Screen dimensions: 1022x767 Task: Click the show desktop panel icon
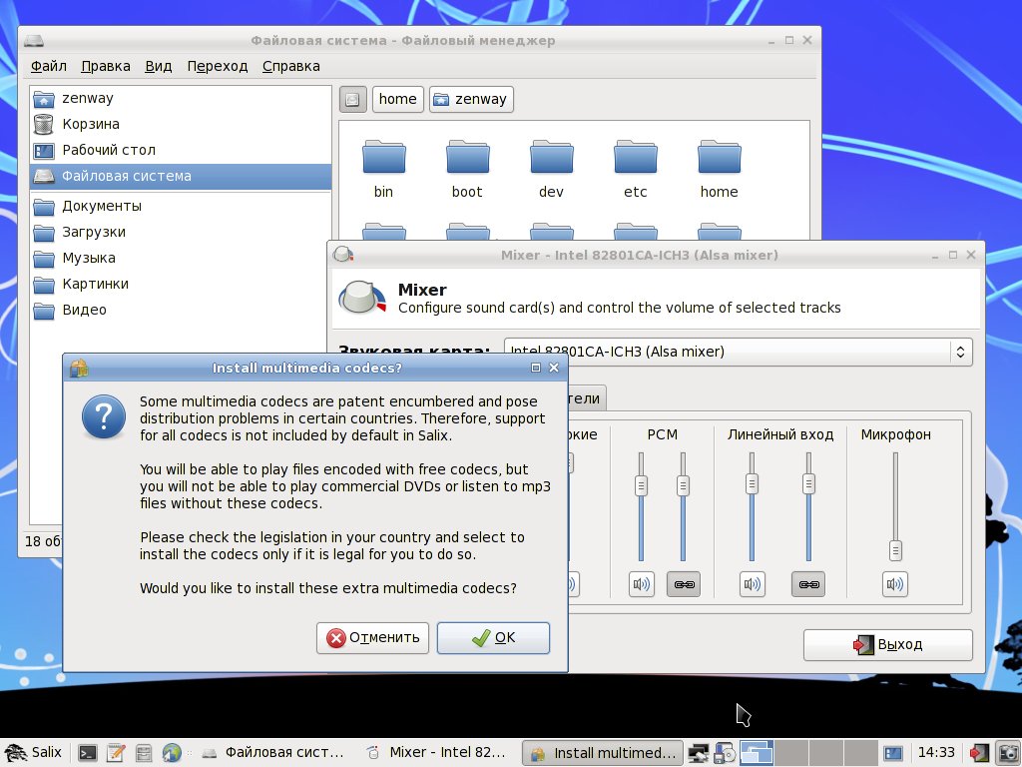(893, 753)
